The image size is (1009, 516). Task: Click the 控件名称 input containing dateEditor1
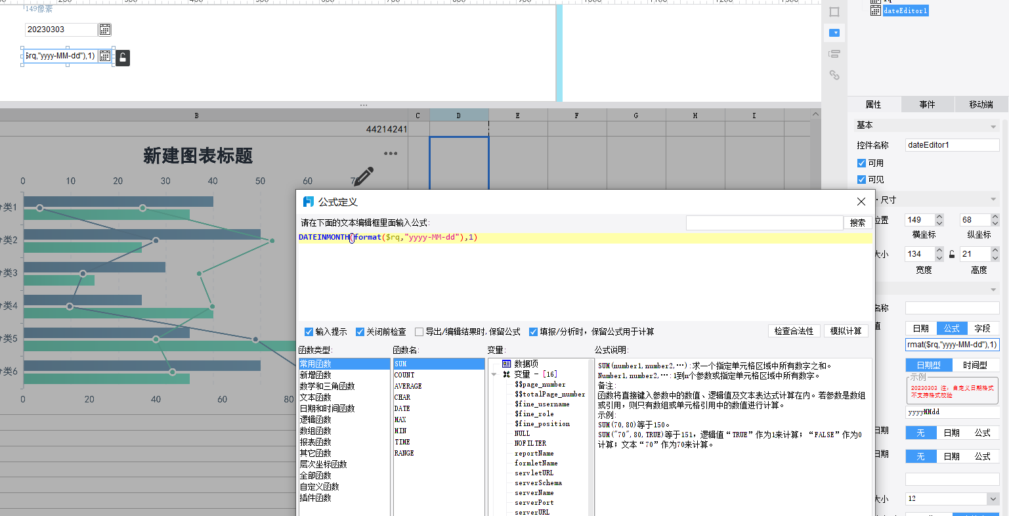click(952, 145)
